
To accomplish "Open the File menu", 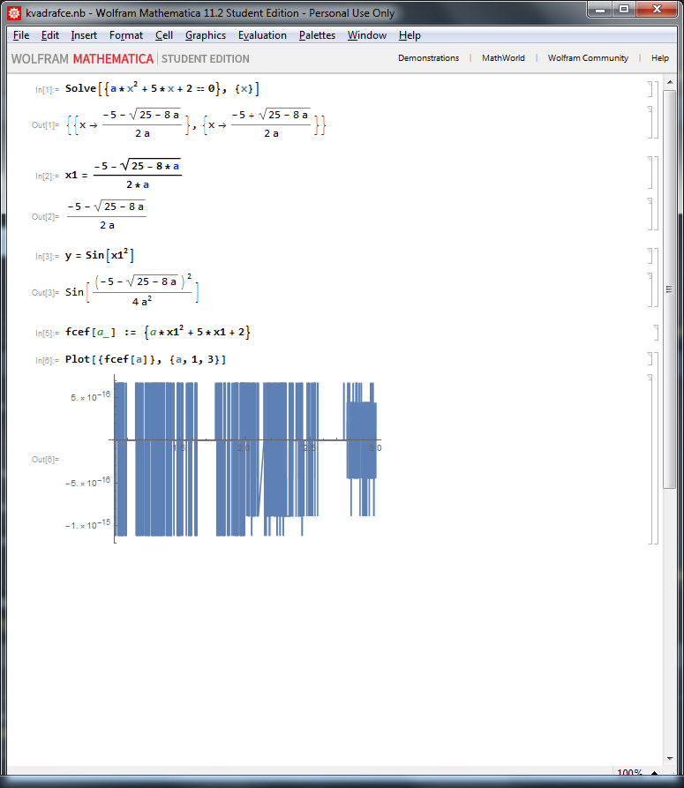I will click(20, 35).
